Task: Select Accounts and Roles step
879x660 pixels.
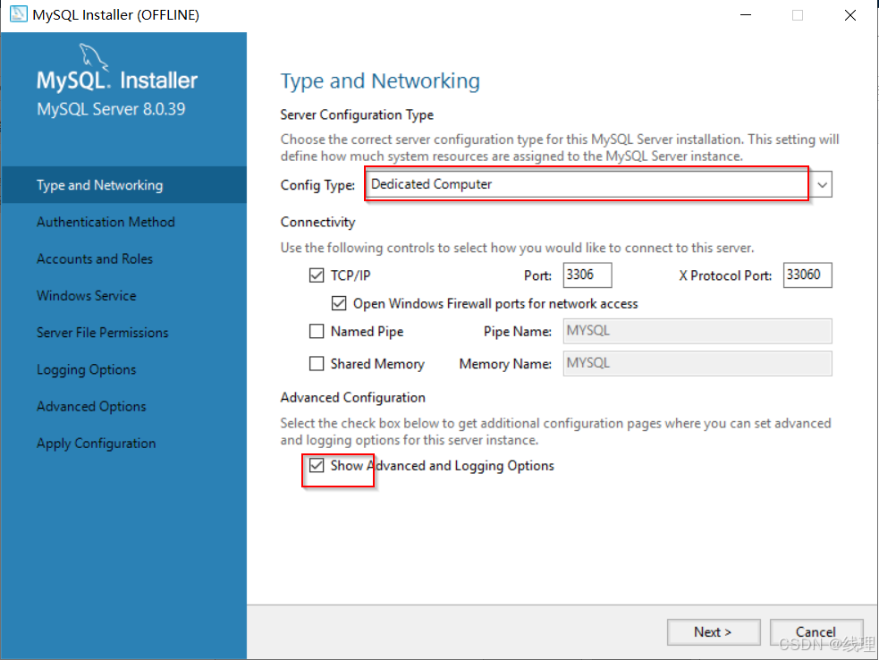Action: tap(94, 258)
